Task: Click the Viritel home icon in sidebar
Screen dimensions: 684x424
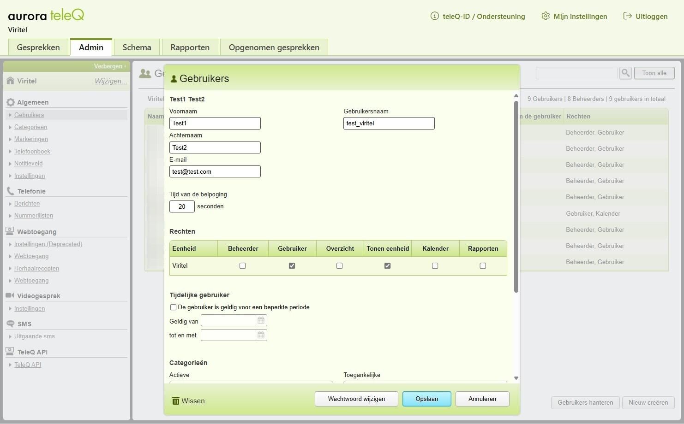Action: click(x=10, y=81)
